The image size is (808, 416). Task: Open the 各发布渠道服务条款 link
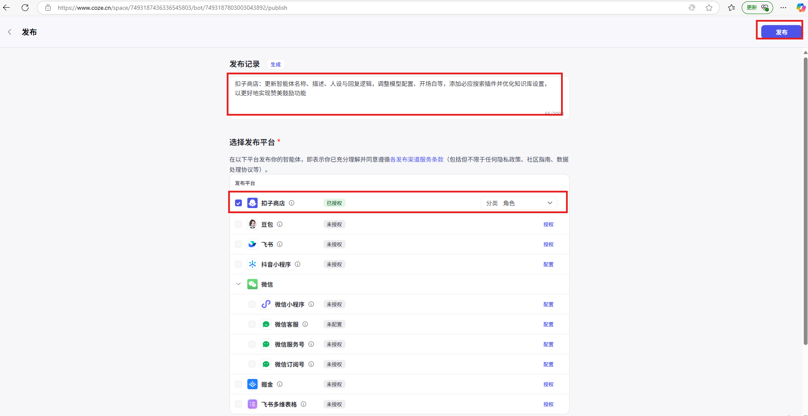click(x=417, y=160)
